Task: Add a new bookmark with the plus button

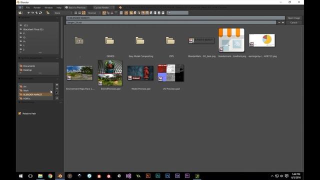Action: tap(57, 85)
